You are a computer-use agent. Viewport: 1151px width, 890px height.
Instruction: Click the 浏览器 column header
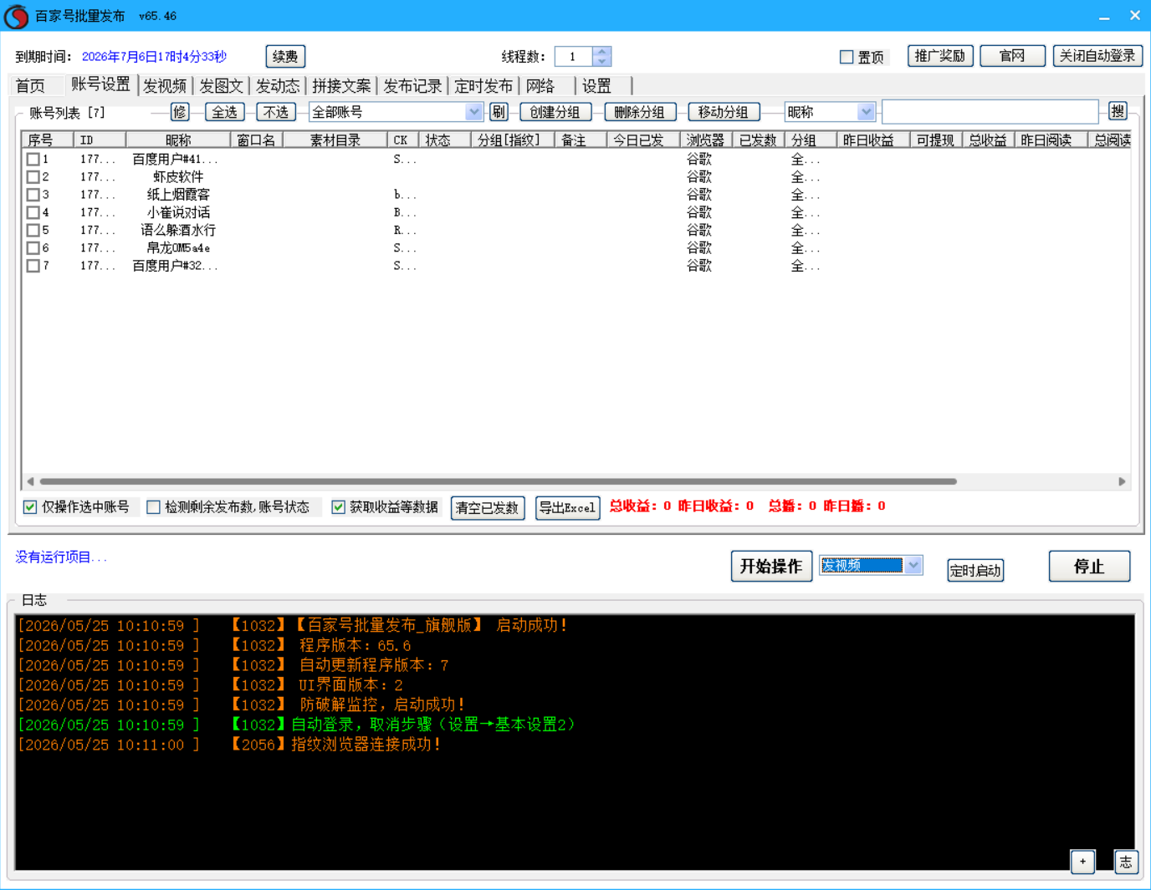point(706,140)
